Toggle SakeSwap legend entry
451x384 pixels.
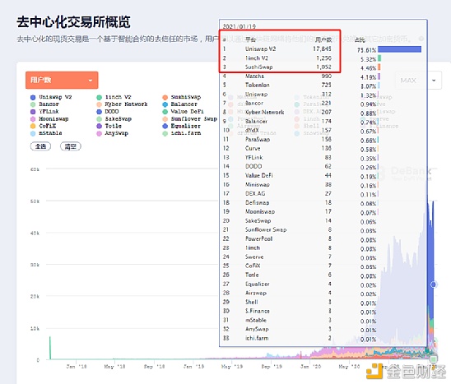pyautogui.click(x=114, y=118)
